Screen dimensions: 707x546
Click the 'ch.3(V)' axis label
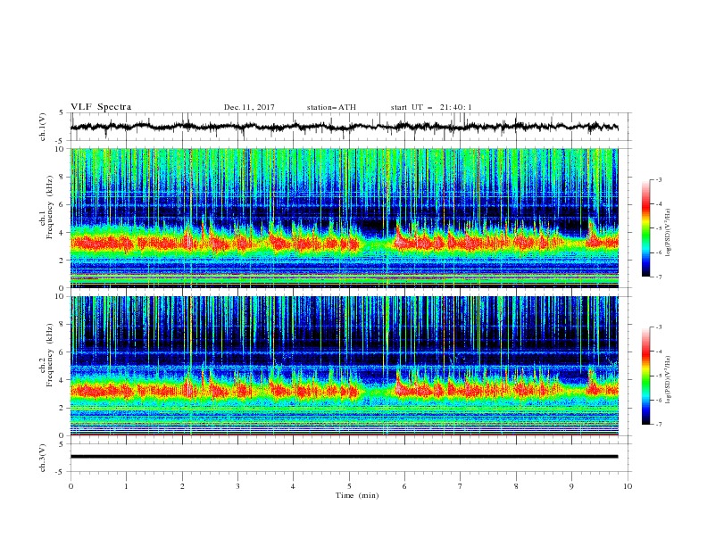click(43, 458)
